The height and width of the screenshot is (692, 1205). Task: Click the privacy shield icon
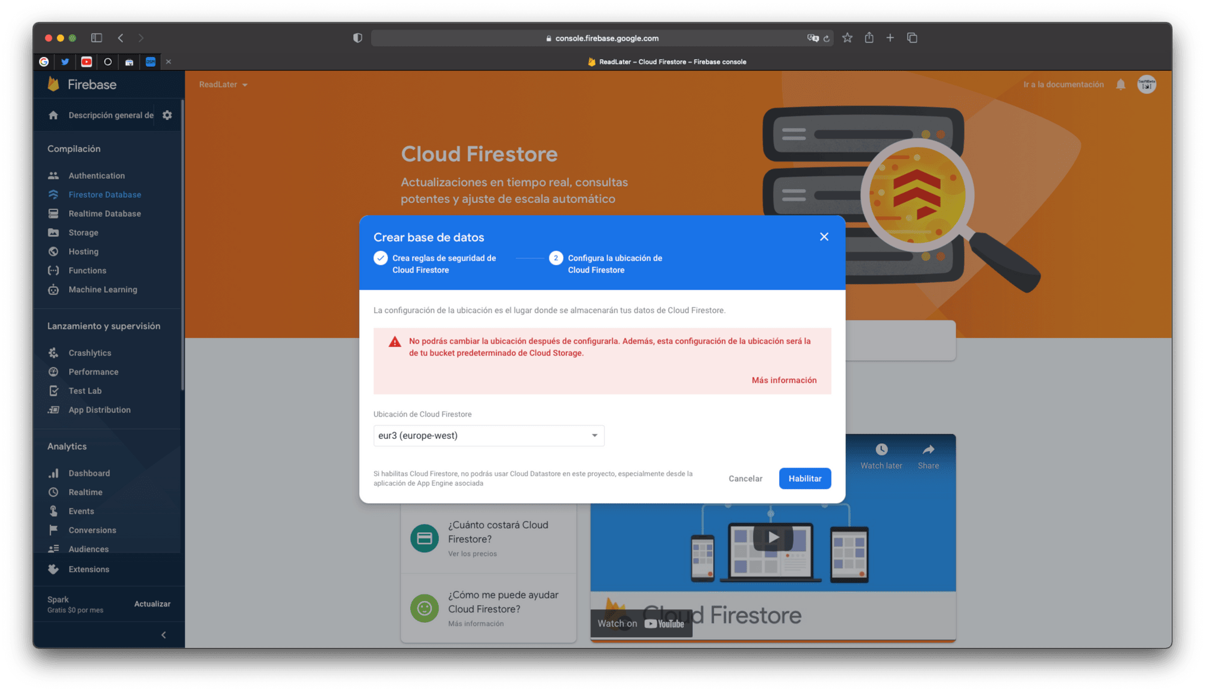(358, 38)
